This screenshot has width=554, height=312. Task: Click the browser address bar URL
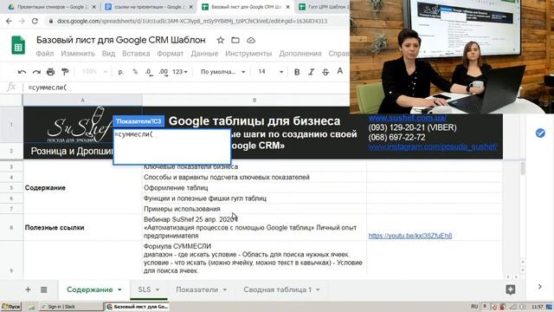pyautogui.click(x=192, y=21)
